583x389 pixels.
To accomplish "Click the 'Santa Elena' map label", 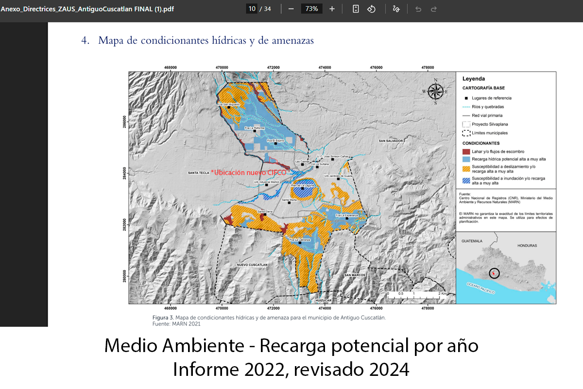I will [x=265, y=212].
